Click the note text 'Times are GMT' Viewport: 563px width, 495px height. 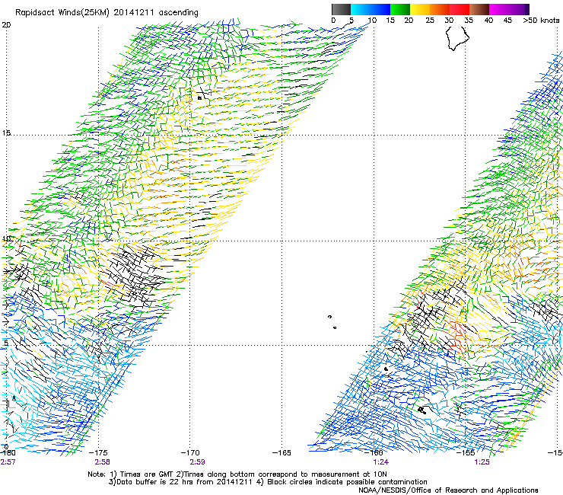147,474
